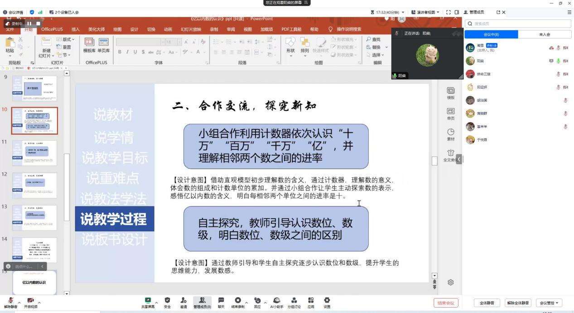The height and width of the screenshot is (313, 574).
Task: Turn on camera with 开启视频
Action: point(30,301)
